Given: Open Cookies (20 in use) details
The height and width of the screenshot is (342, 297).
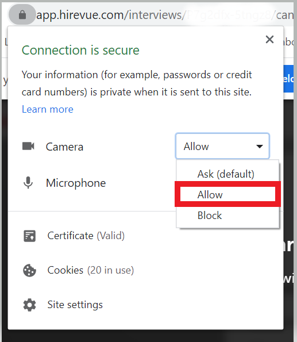Looking at the screenshot, I should coord(91,270).
